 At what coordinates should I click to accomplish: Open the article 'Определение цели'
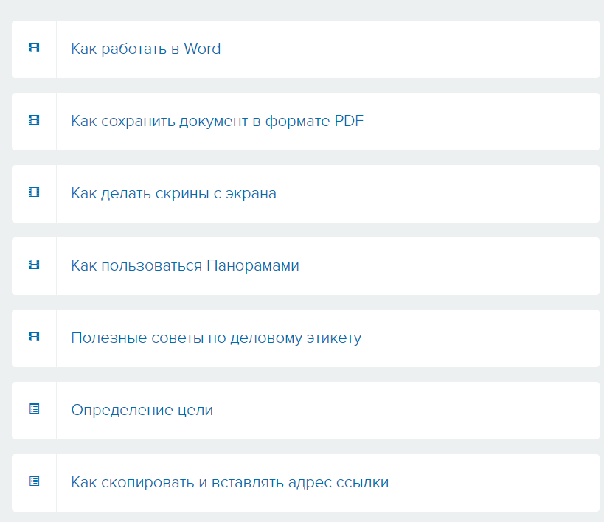(142, 410)
